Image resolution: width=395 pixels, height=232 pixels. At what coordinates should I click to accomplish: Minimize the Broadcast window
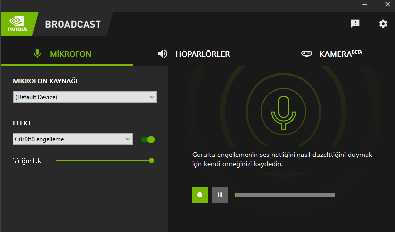point(365,4)
